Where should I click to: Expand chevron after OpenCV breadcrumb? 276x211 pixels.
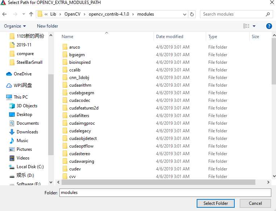tap(84, 14)
